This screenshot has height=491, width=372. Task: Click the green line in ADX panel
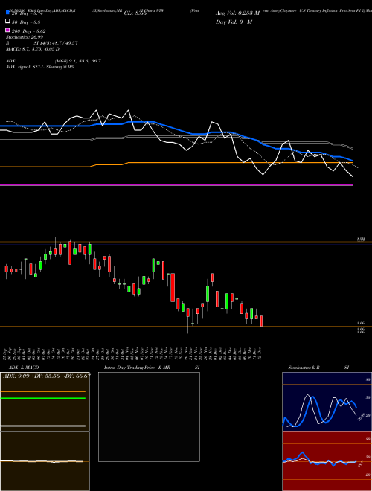click(43, 398)
